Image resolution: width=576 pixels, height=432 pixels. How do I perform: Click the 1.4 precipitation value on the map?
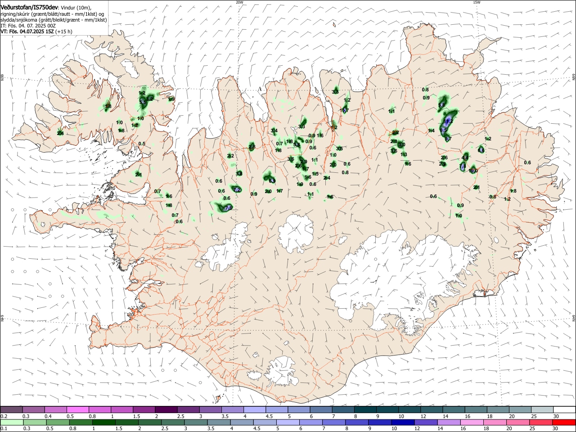[x=431, y=130]
